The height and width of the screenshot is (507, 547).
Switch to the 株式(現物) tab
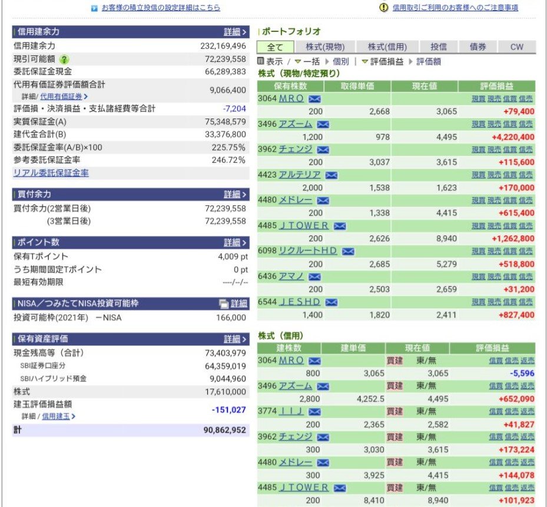325,47
